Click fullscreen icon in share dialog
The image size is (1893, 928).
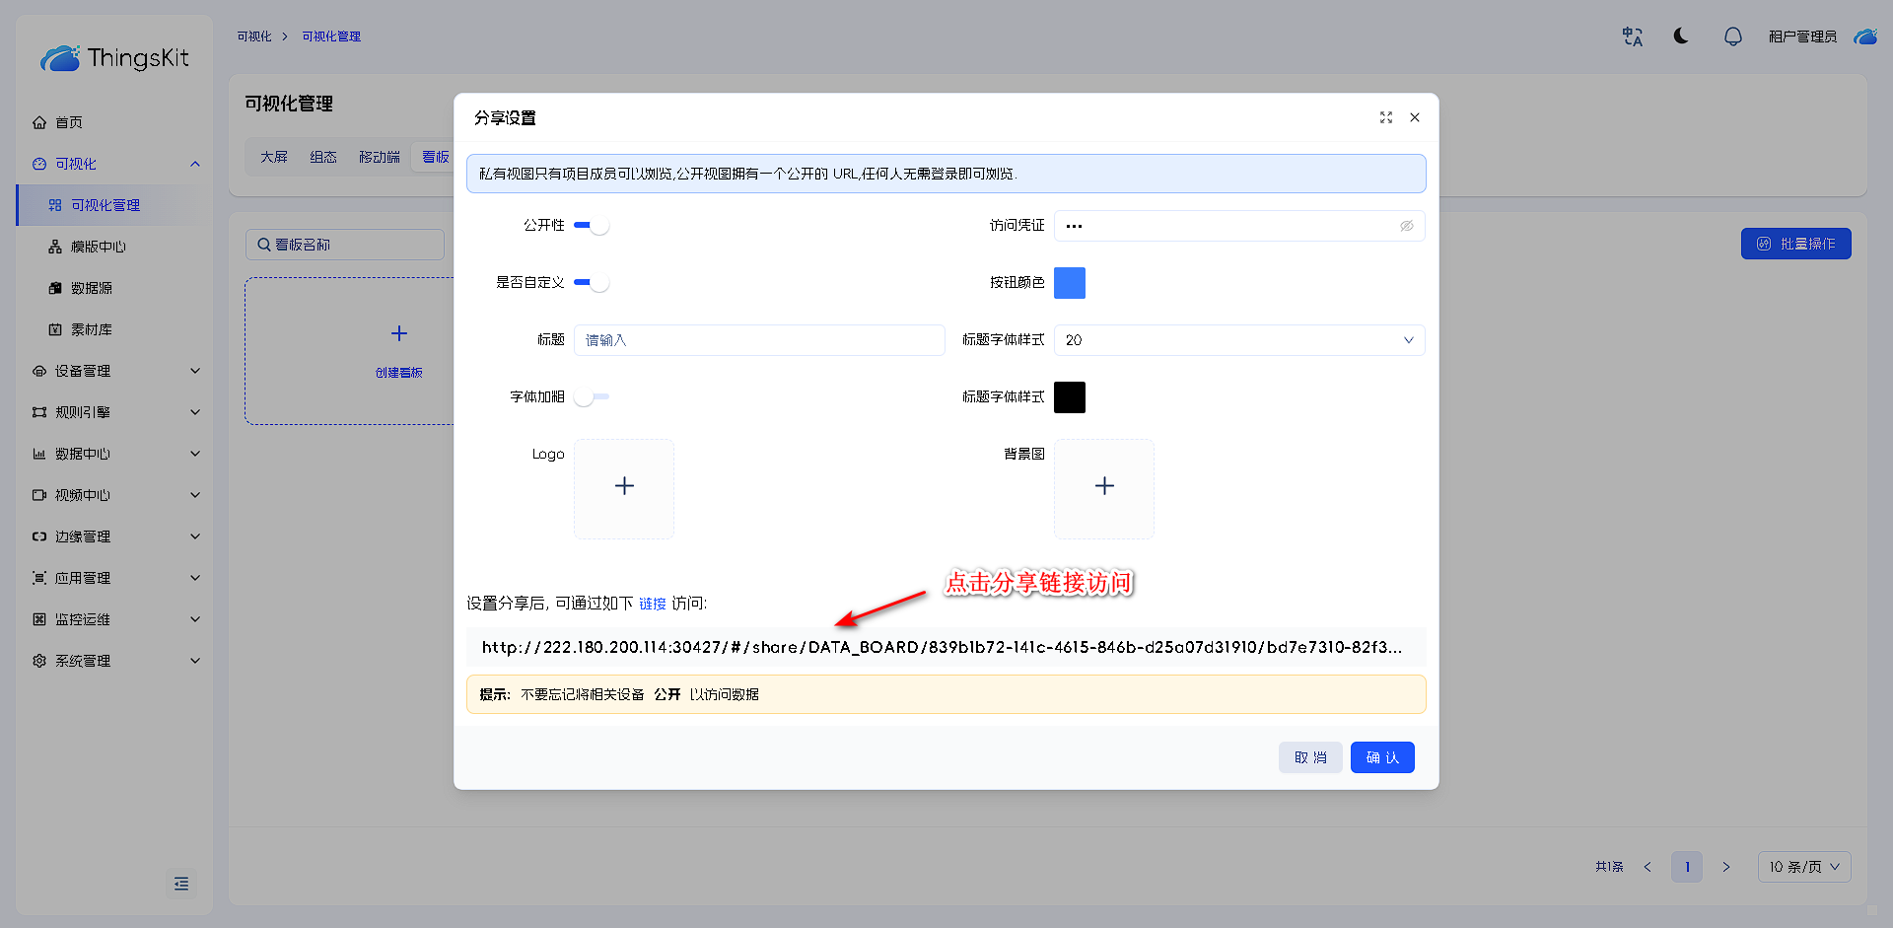point(1385,117)
